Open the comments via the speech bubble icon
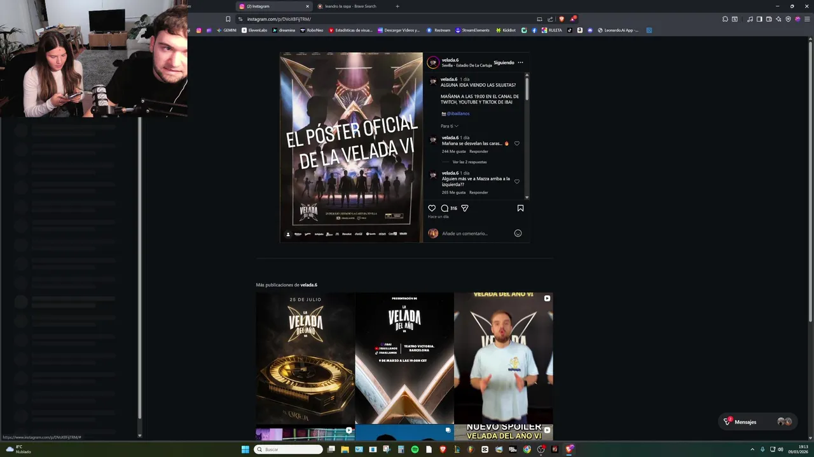 click(x=445, y=208)
